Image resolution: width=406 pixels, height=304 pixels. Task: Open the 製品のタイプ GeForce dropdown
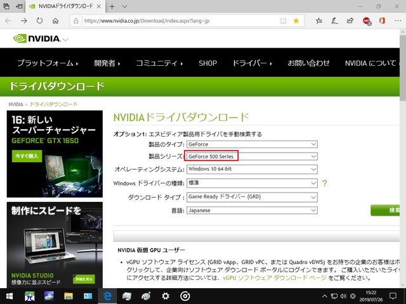(x=252, y=144)
